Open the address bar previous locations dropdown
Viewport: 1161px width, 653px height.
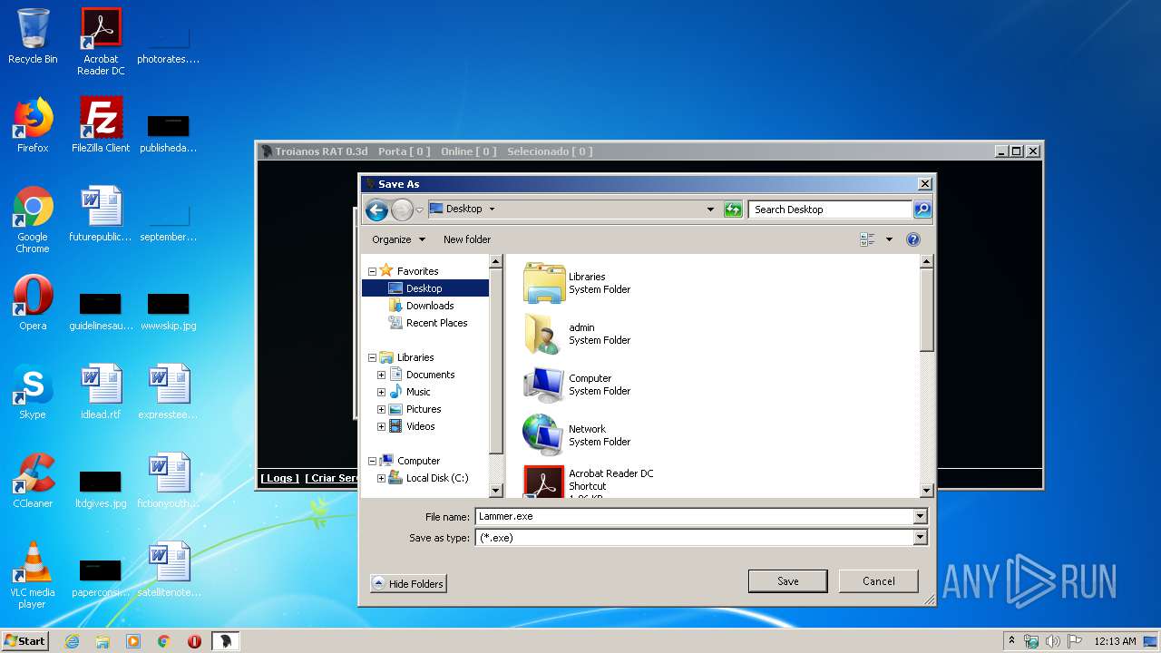pos(710,210)
